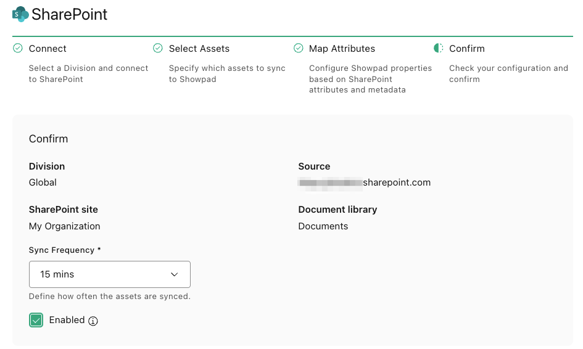
Task: Click the 'SharePoint site' field heading
Action: pyautogui.click(x=64, y=210)
